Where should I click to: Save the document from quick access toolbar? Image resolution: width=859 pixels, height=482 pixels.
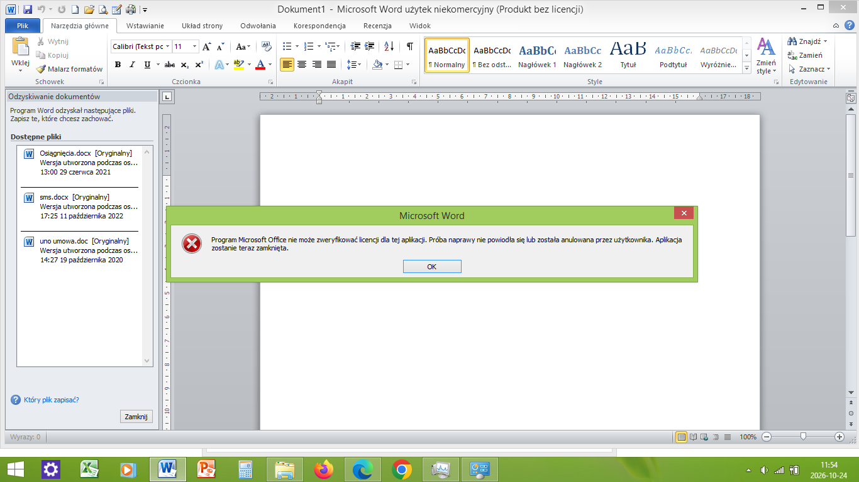pyautogui.click(x=27, y=9)
